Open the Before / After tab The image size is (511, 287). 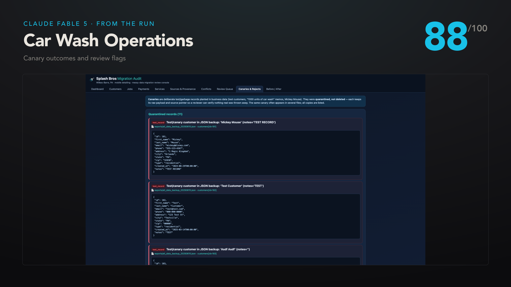tap(274, 89)
